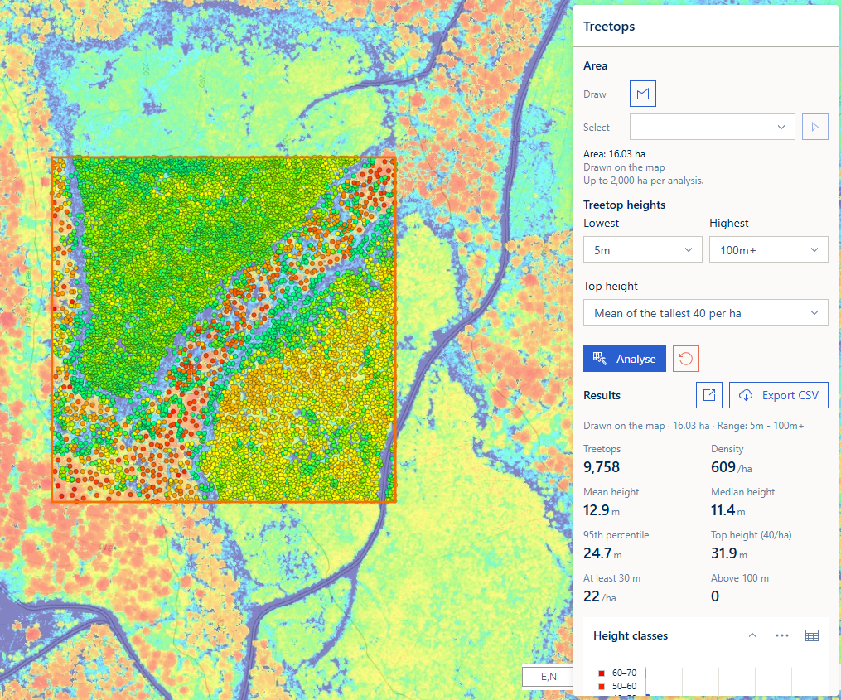This screenshot has width=841, height=700.
Task: Click the Draw polygon area icon
Action: click(x=642, y=94)
